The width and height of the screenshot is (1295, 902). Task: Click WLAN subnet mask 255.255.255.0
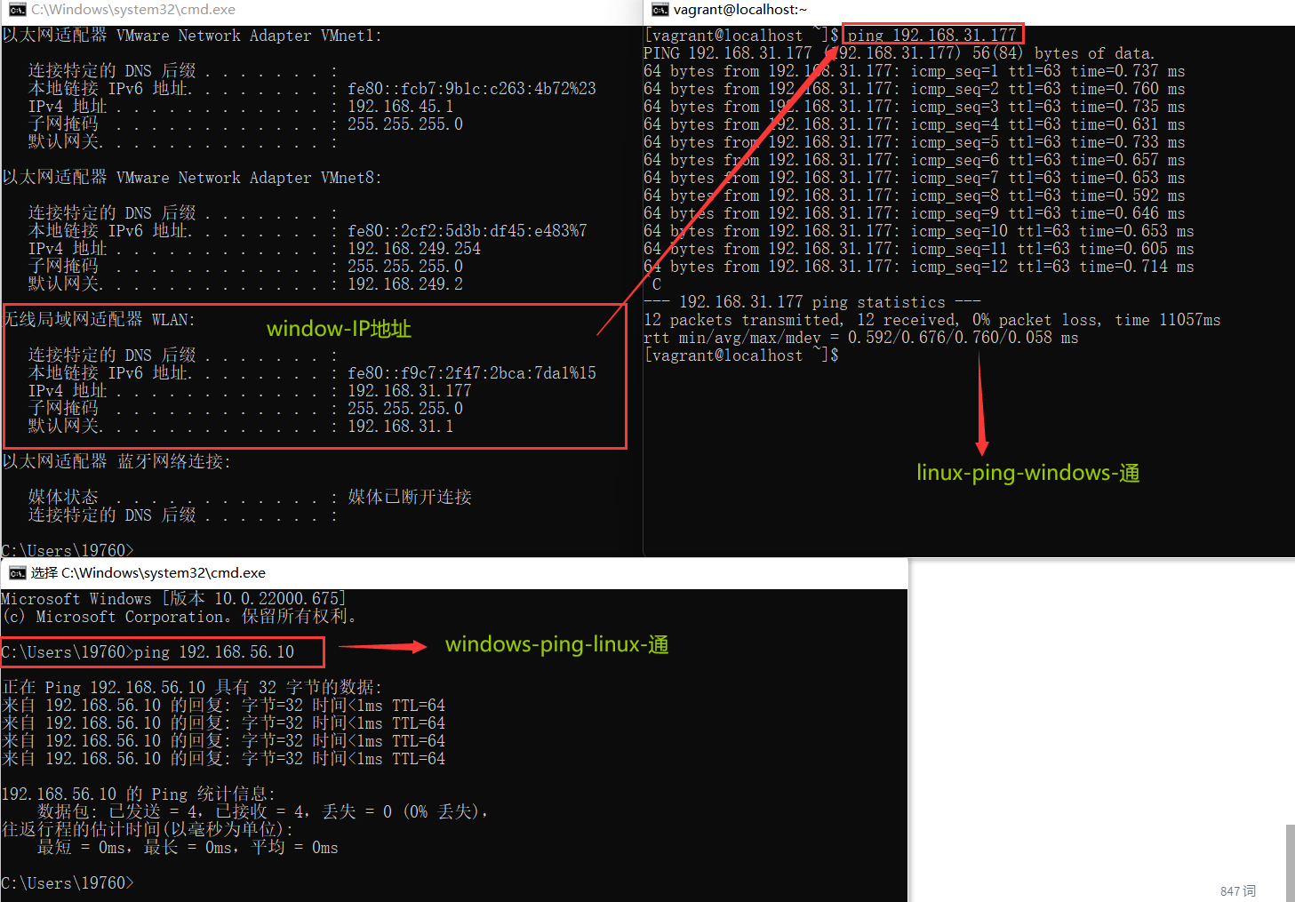pos(404,409)
